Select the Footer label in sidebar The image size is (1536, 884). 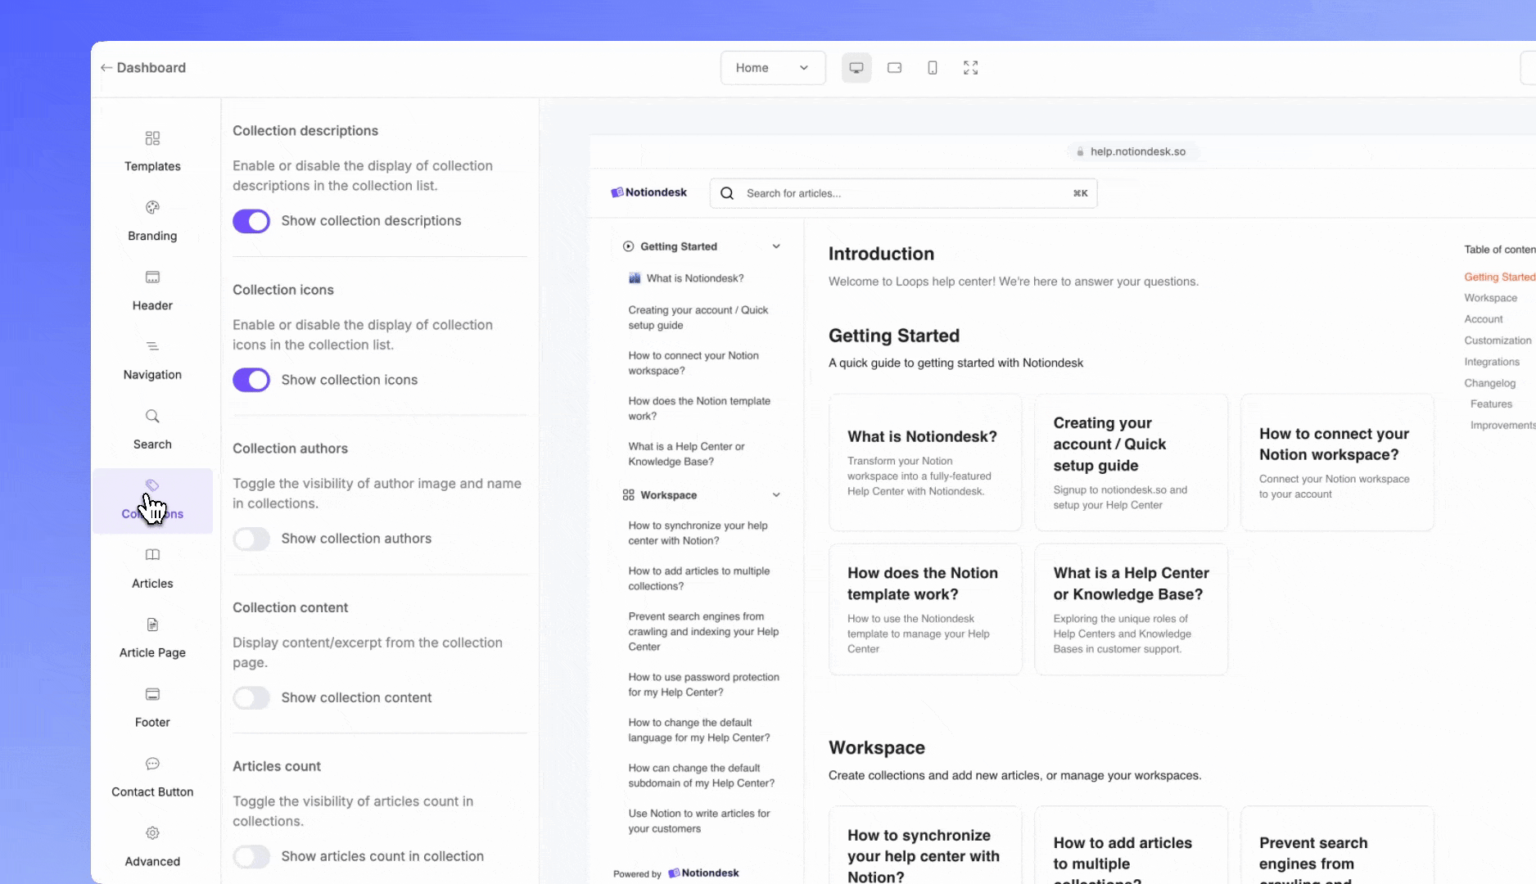pyautogui.click(x=152, y=723)
